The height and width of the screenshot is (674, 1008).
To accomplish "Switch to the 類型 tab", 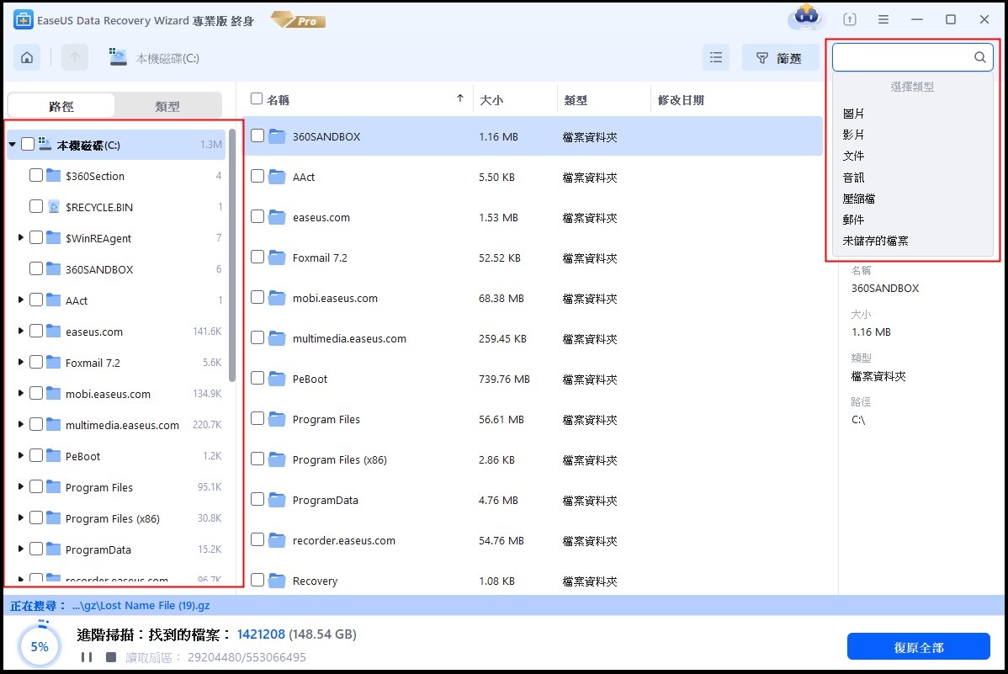I will 168,105.
